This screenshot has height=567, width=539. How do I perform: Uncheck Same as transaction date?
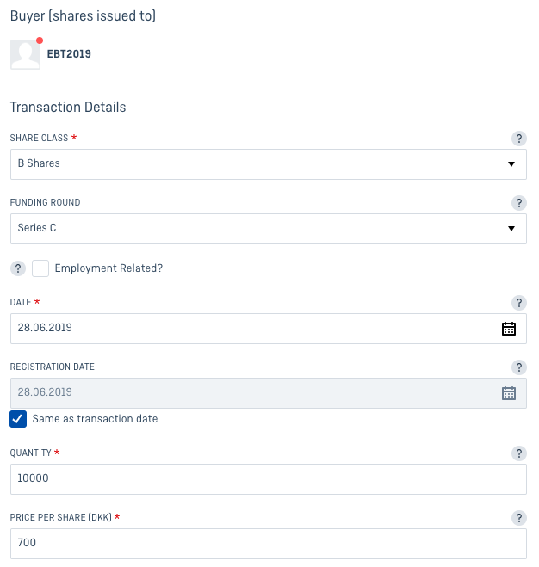pos(18,419)
